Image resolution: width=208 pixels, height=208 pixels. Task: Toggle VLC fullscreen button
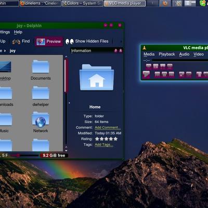coord(181,74)
